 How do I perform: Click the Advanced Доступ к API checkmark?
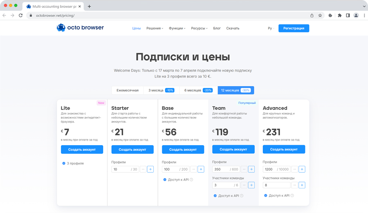[265, 195]
